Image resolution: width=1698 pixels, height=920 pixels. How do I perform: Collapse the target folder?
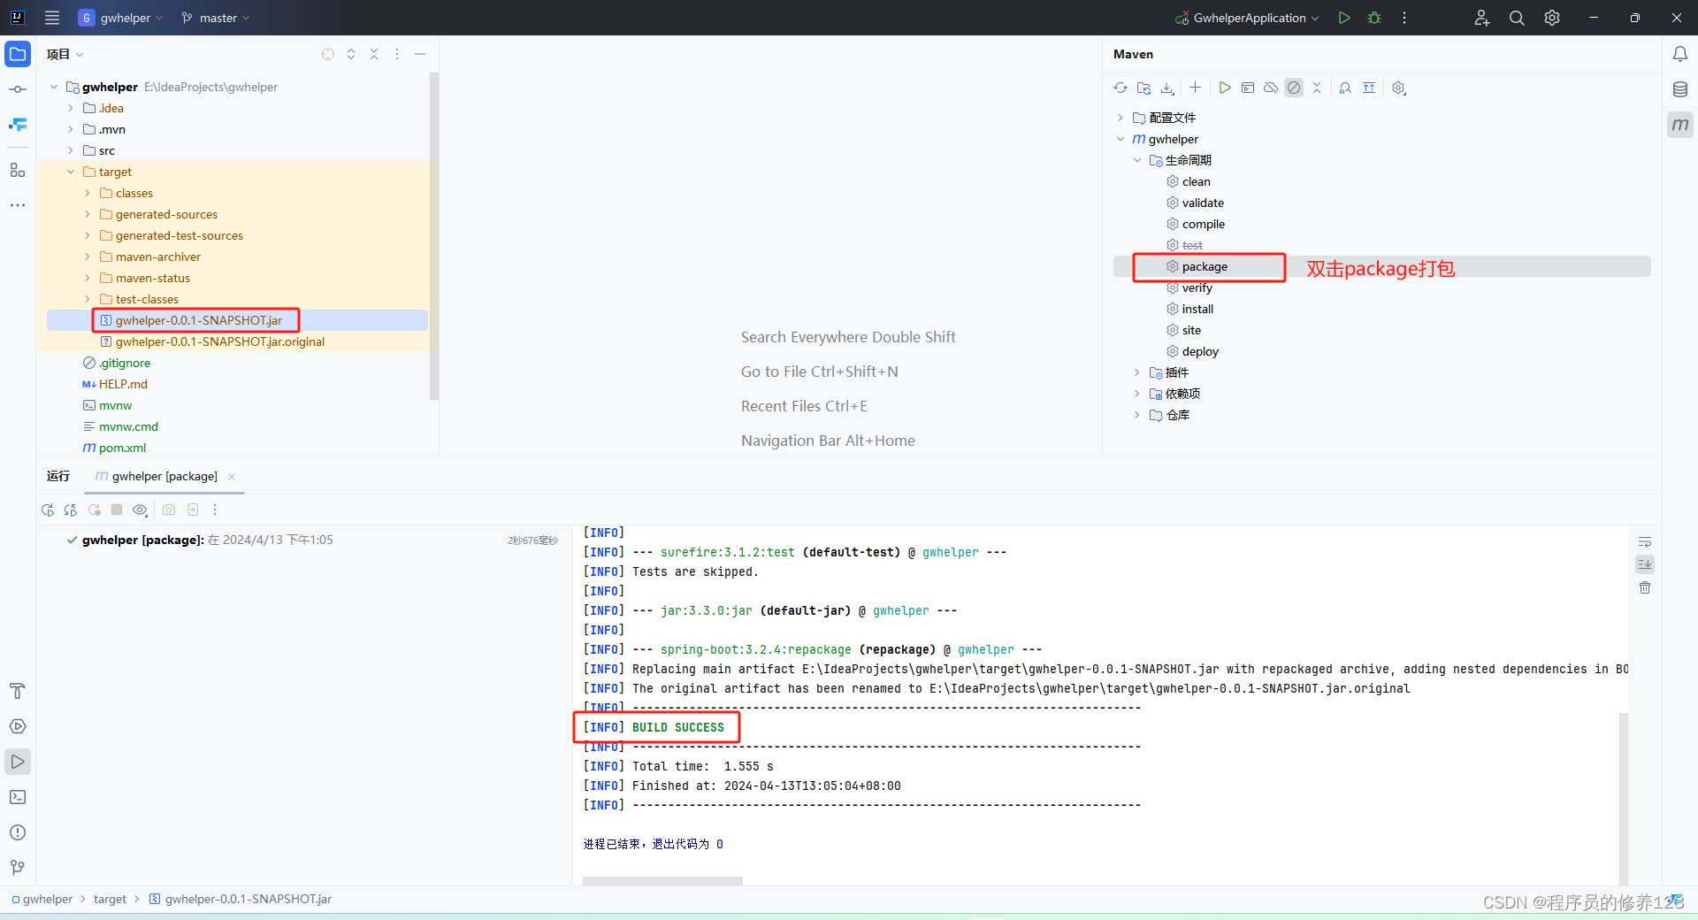[x=72, y=172]
